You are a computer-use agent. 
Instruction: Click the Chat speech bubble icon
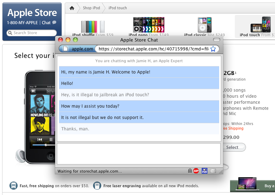pyautogui.click(x=54, y=22)
